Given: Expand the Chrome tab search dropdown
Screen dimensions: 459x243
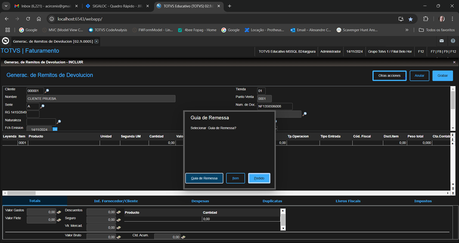Looking at the screenshot, I should [x=6, y=6].
